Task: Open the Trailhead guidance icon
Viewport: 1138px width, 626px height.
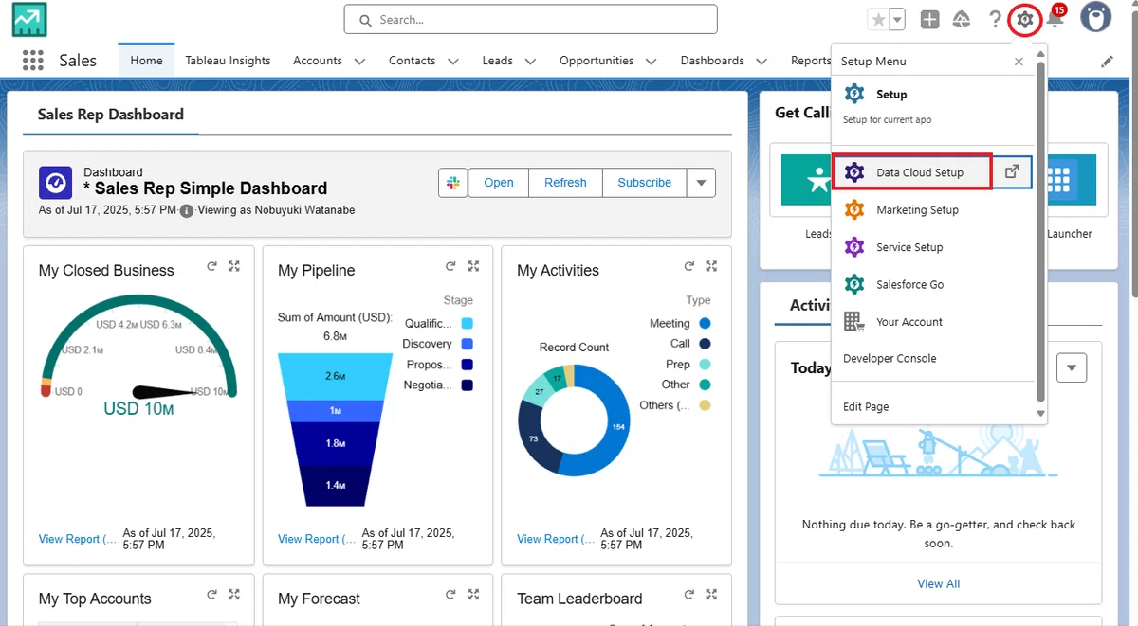Action: coord(962,19)
